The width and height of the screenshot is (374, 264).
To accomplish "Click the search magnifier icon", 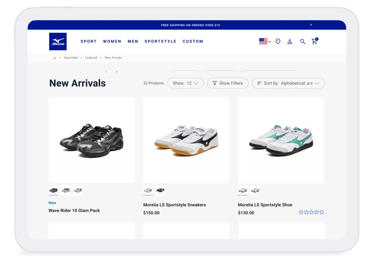I will (x=302, y=41).
